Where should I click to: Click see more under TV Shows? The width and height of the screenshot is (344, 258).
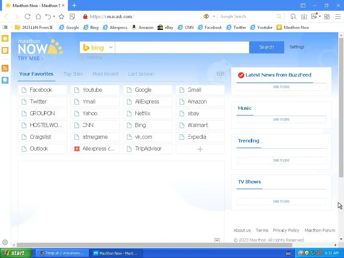pos(281,202)
